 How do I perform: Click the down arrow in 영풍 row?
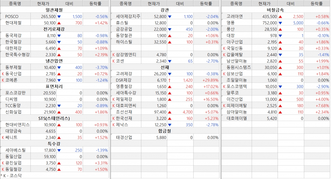pos(280,23)
